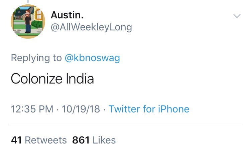The image size is (250, 149).
Task: Select the tweet text Colonize India
Action: tap(52, 79)
